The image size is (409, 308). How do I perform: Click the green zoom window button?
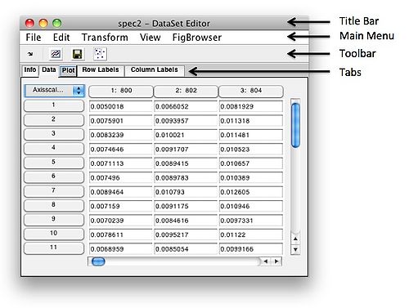click(57, 24)
